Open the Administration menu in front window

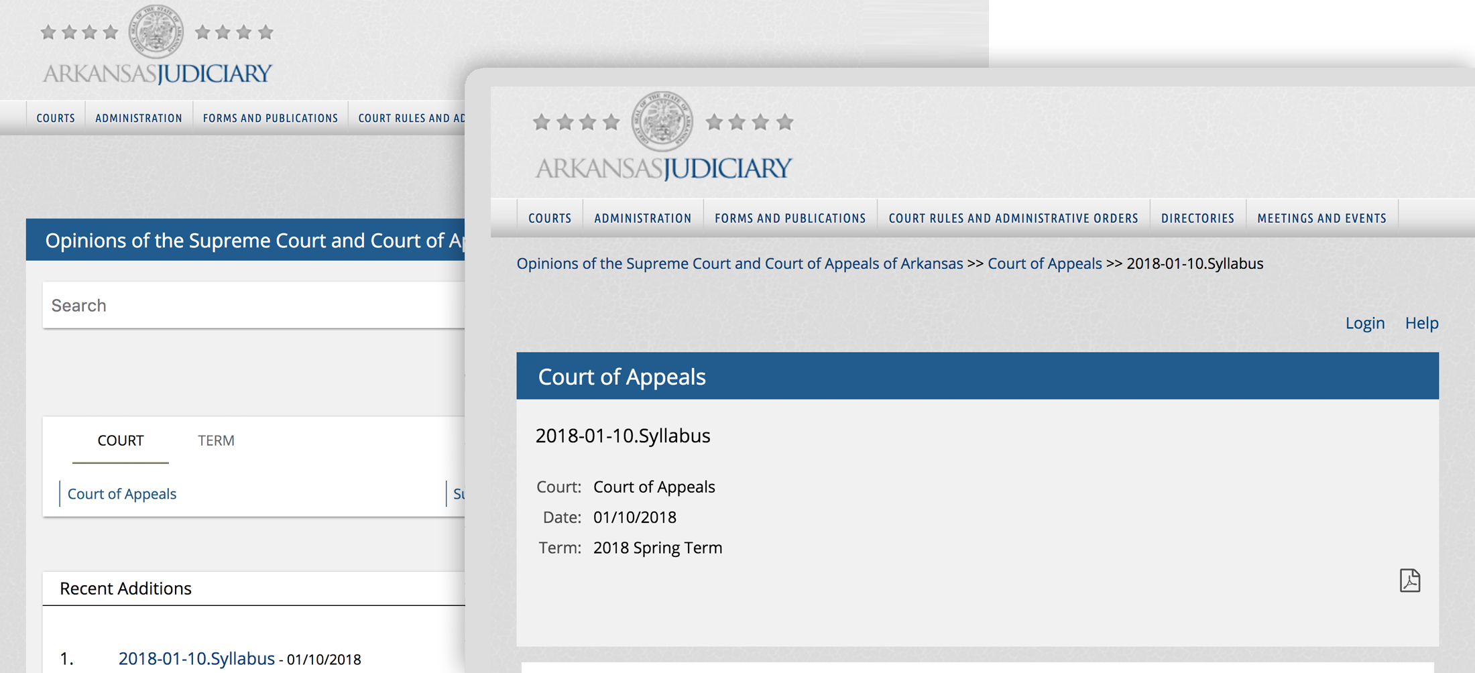pos(642,219)
